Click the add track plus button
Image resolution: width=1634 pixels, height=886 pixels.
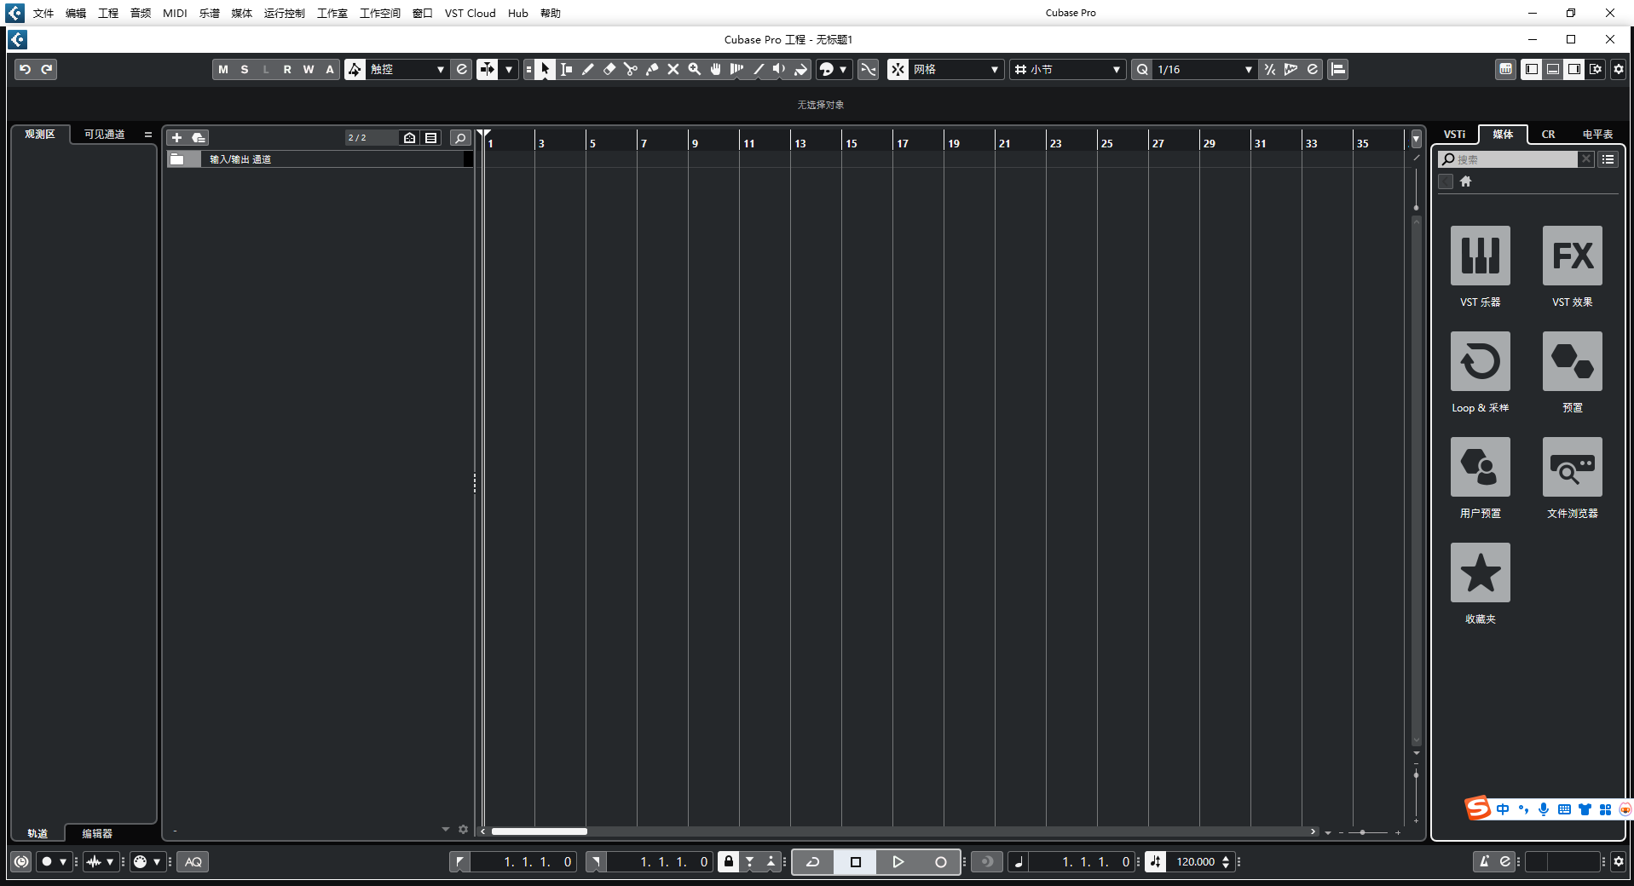(176, 138)
